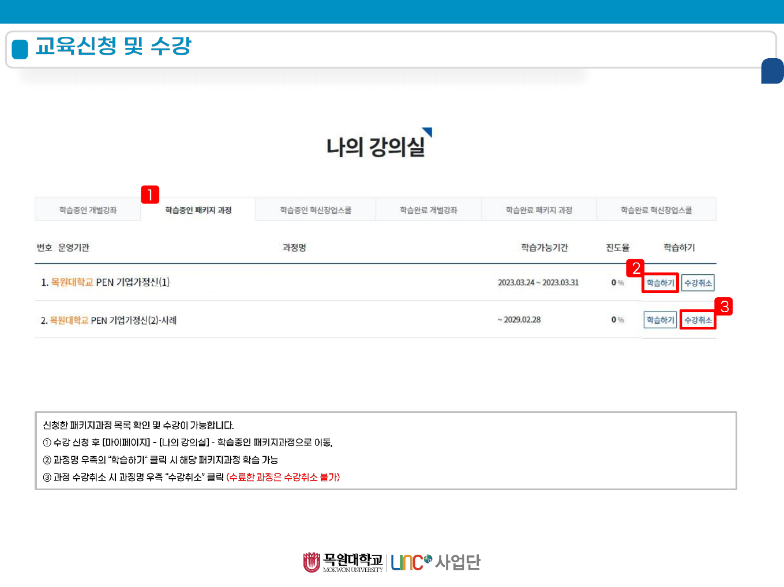Click the red number 3 marker
The height and width of the screenshot is (587, 784).
point(724,306)
